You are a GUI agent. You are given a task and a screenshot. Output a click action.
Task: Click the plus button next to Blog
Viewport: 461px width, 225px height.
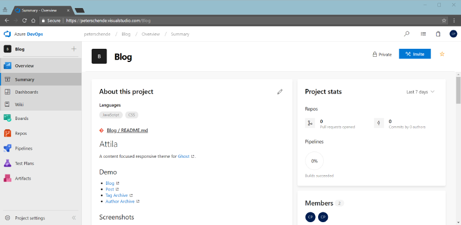tap(74, 49)
